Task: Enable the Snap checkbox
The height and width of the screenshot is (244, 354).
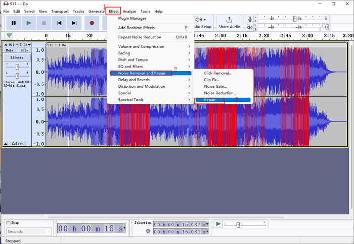Action: click(x=9, y=223)
